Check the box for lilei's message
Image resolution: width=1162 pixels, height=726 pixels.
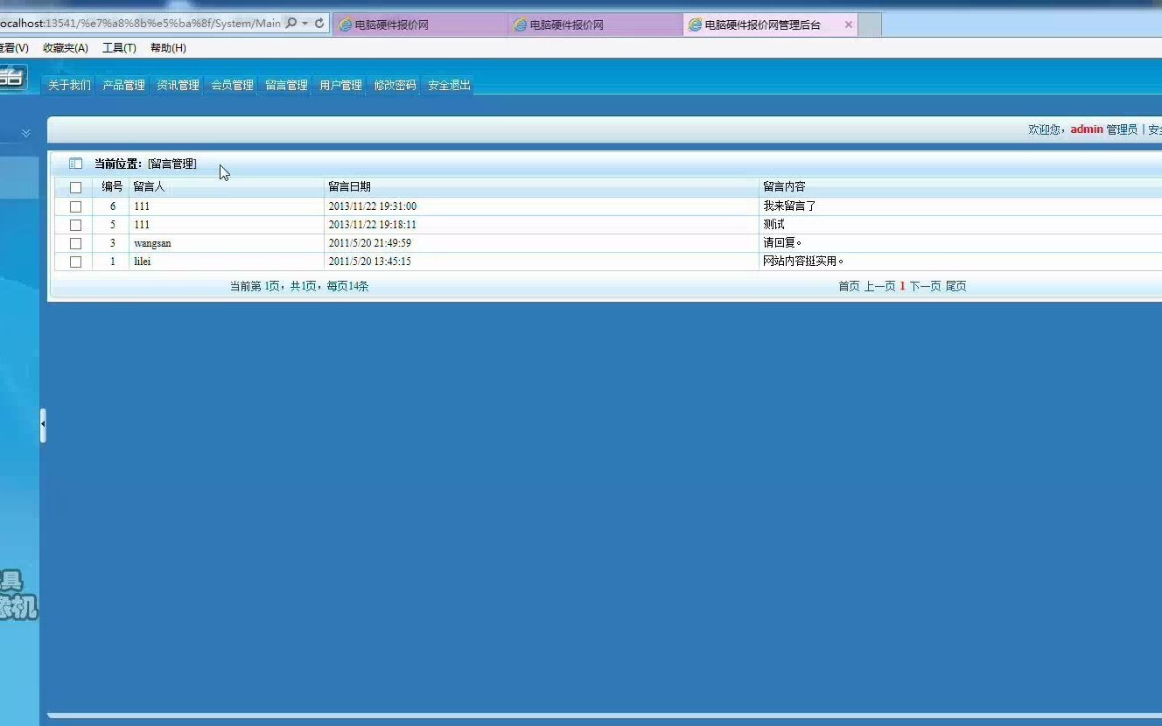pos(75,262)
